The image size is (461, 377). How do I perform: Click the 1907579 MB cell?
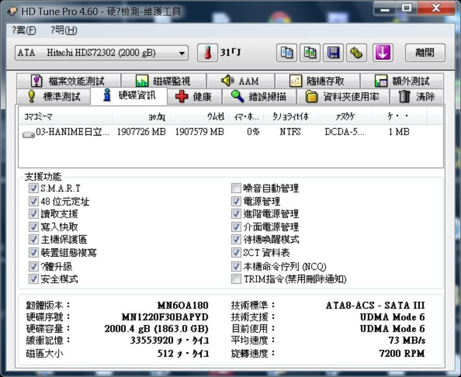click(199, 132)
